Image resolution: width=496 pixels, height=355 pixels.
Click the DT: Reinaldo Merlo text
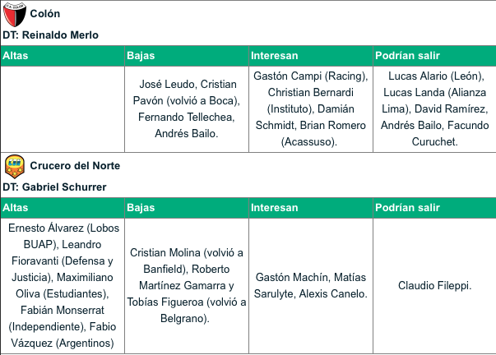(x=51, y=35)
